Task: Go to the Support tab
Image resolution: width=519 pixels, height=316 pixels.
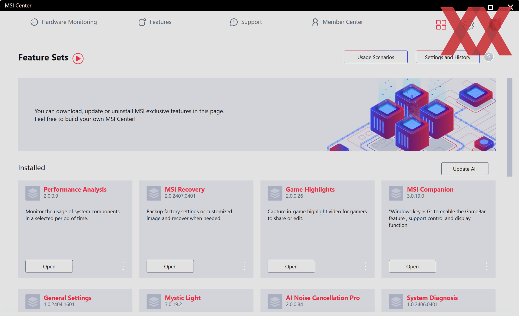Action: tap(246, 22)
